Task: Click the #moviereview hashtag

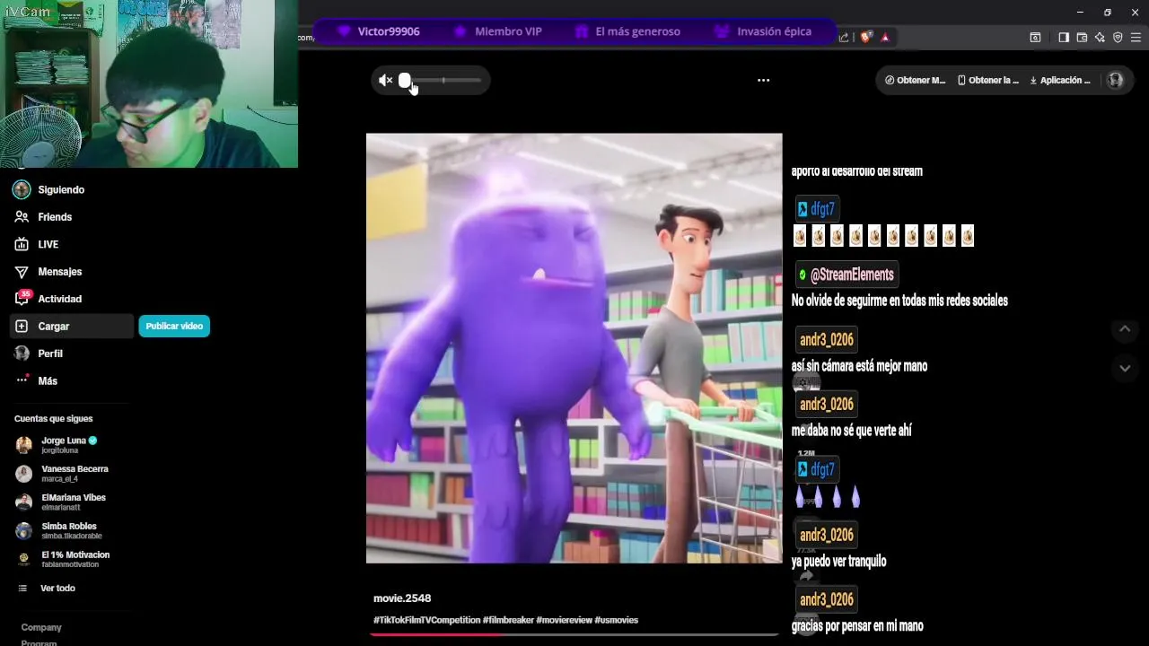Action: pos(564,620)
